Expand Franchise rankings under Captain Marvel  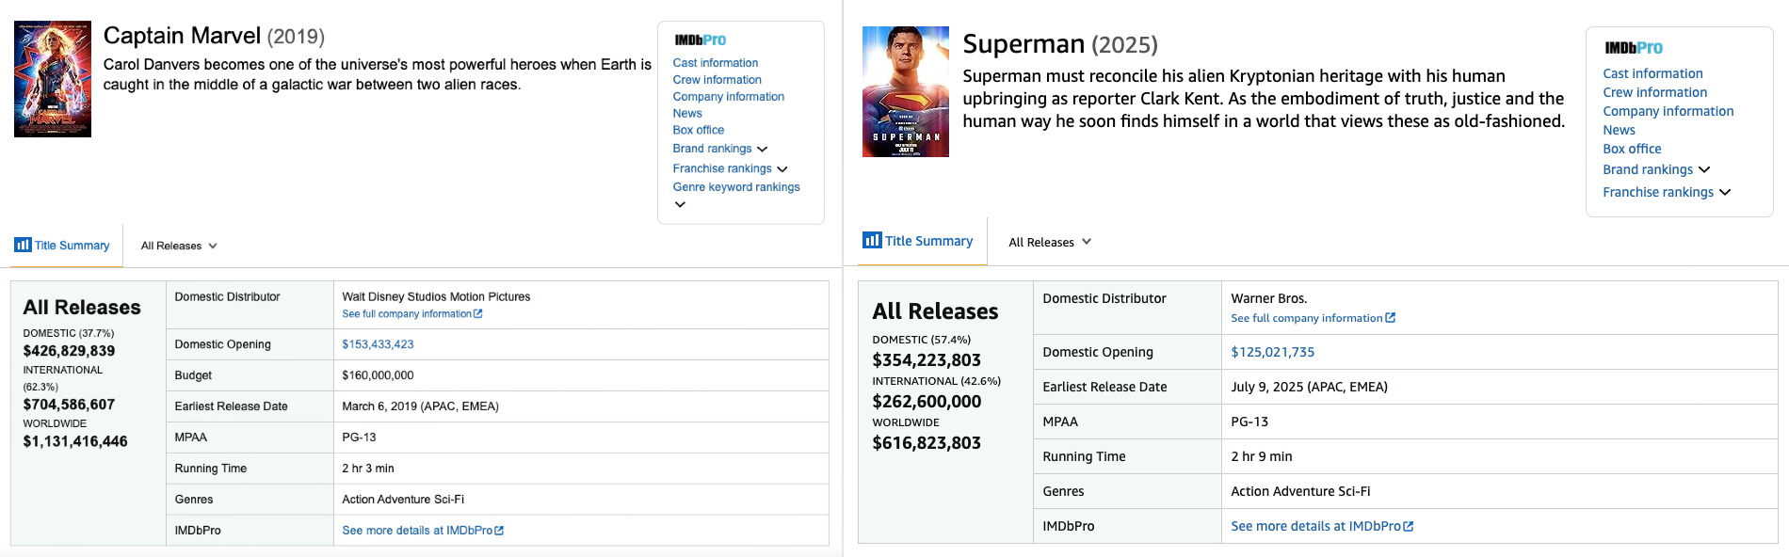(782, 169)
